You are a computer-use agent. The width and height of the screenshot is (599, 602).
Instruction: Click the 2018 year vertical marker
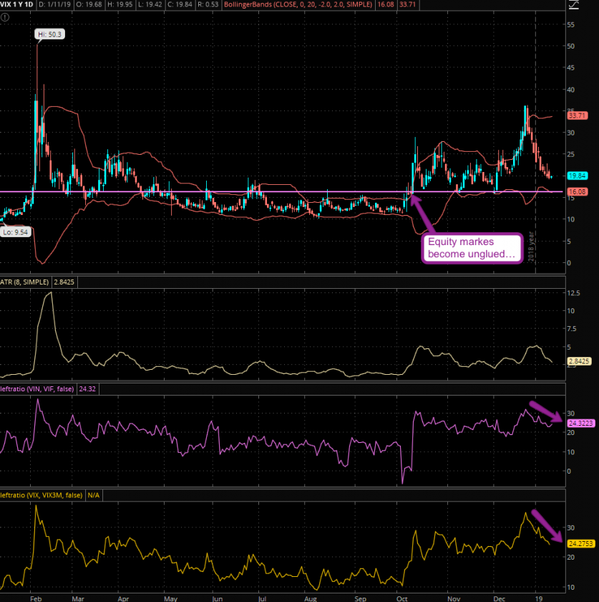(533, 244)
